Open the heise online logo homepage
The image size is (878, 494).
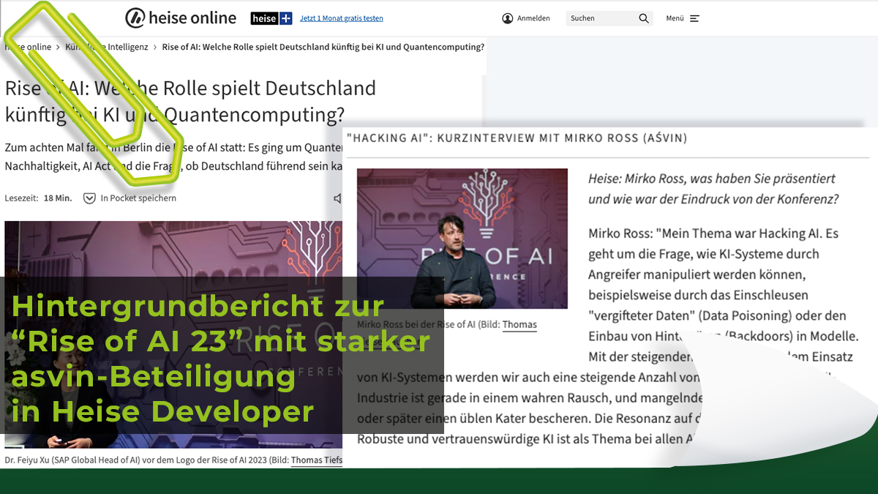click(x=181, y=18)
